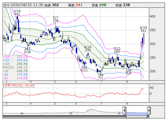This screenshot has width=168, height=121.
Task: Click the latest candlestick on 8/25
Action: pyautogui.click(x=144, y=39)
